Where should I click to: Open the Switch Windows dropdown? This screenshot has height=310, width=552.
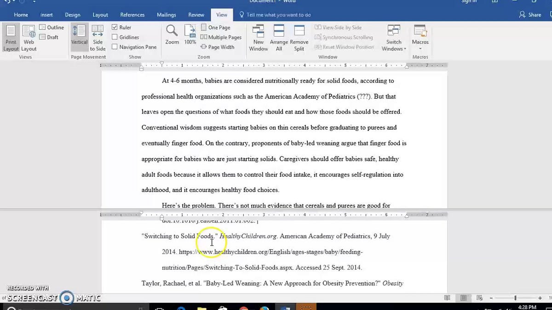tap(394, 38)
